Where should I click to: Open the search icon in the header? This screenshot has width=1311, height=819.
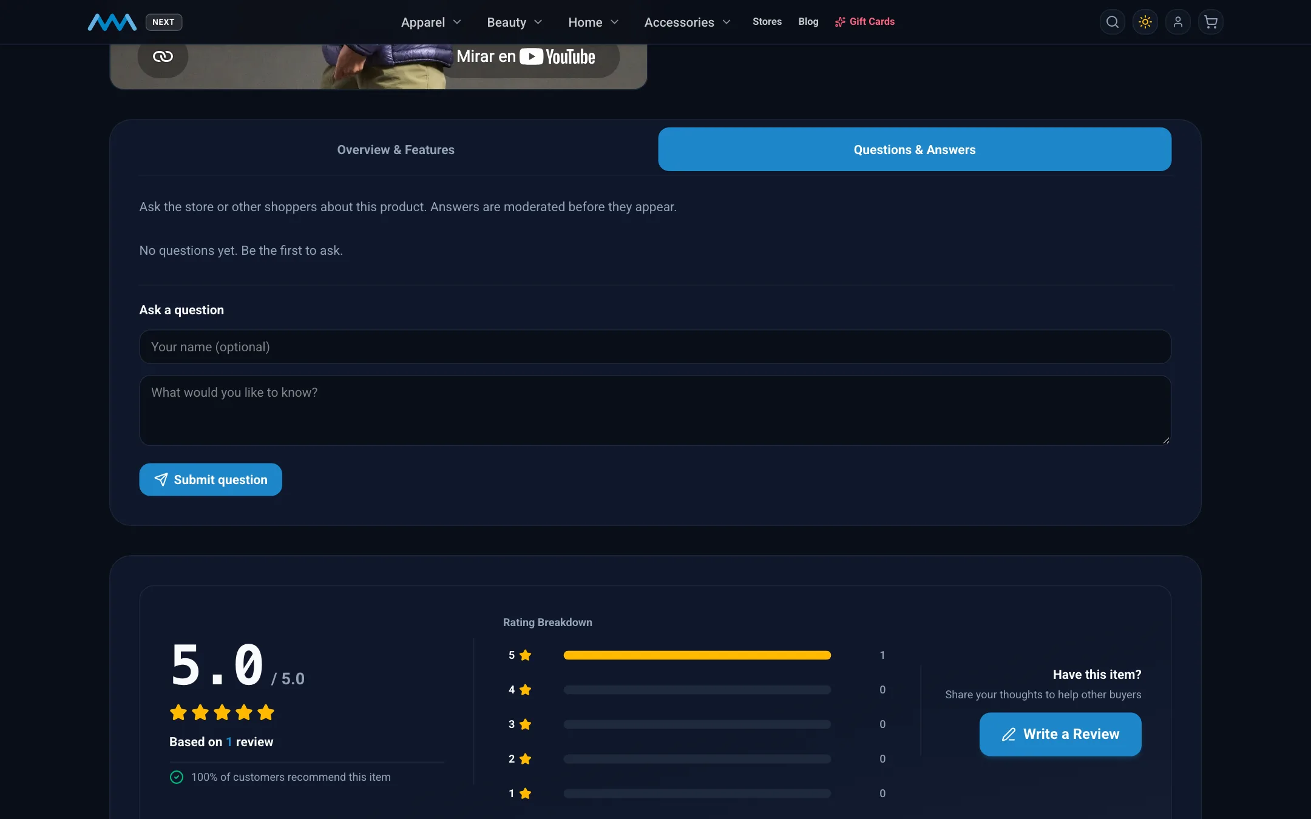[1112, 22]
